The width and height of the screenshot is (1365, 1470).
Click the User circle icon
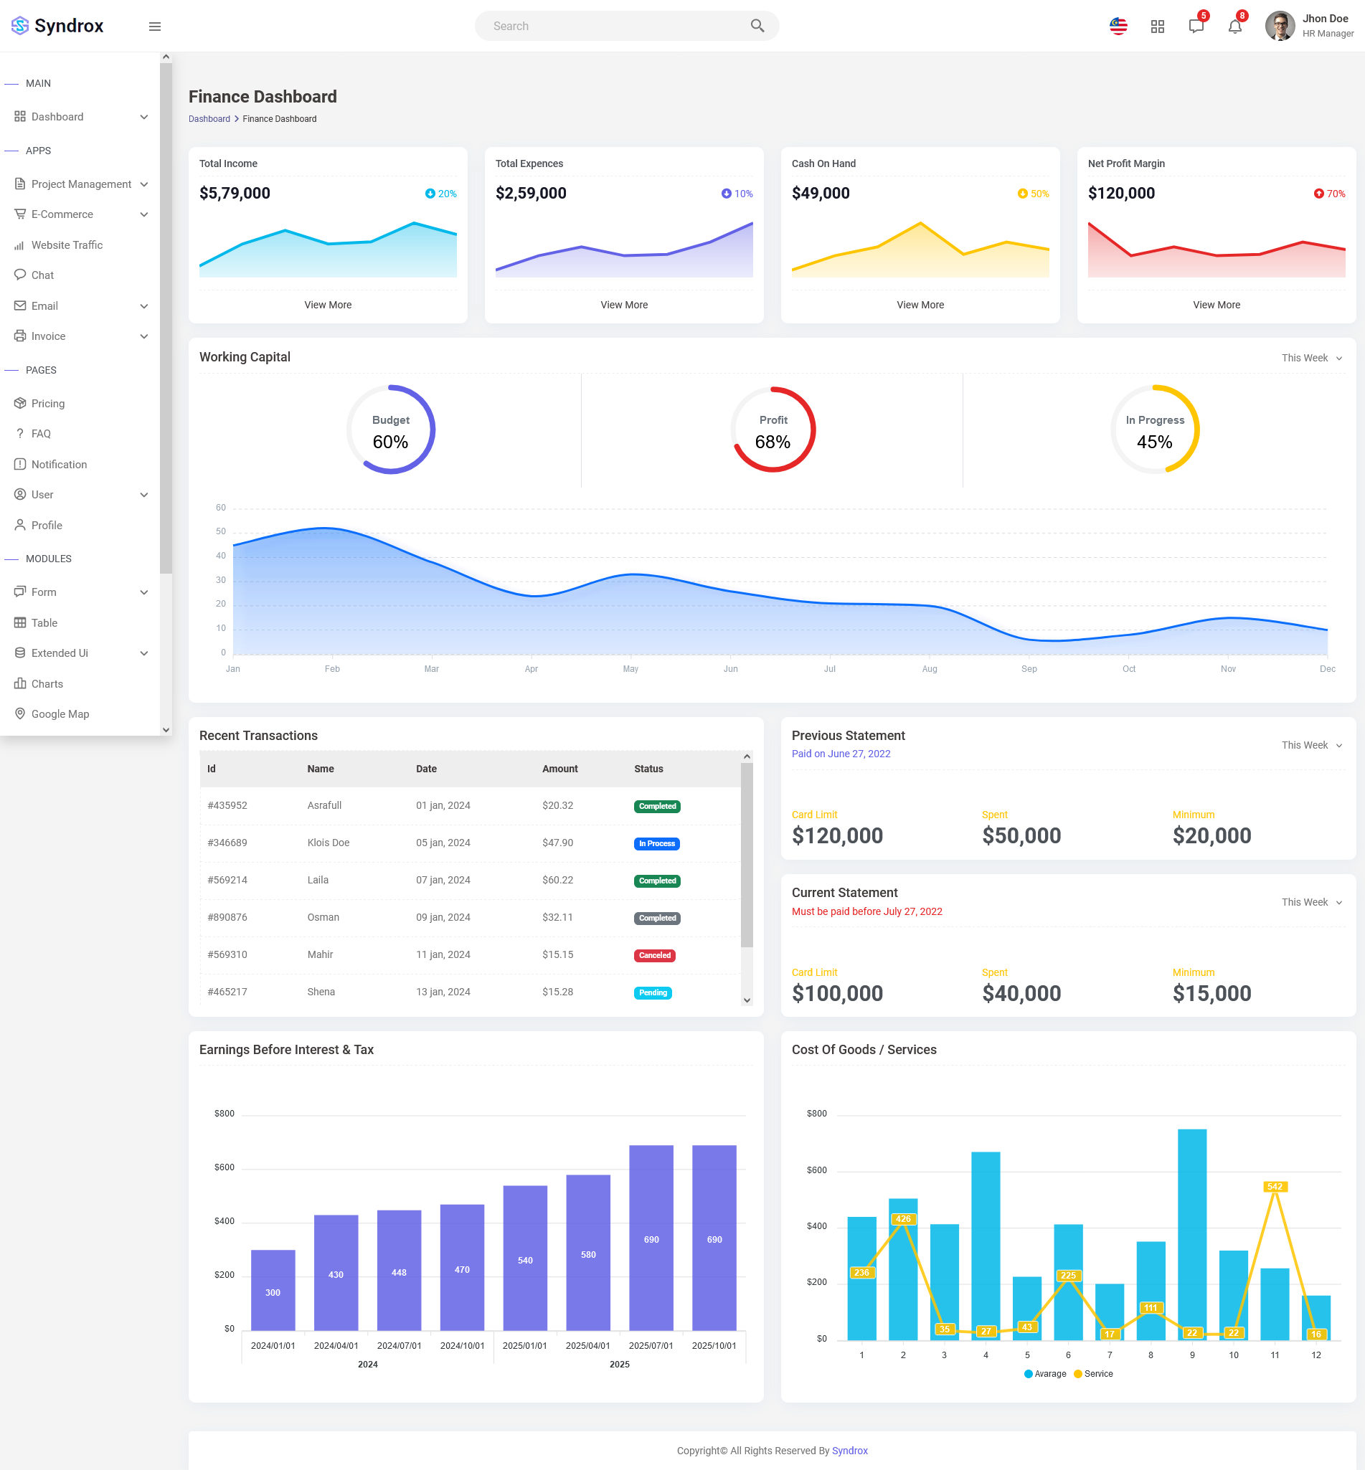point(20,495)
